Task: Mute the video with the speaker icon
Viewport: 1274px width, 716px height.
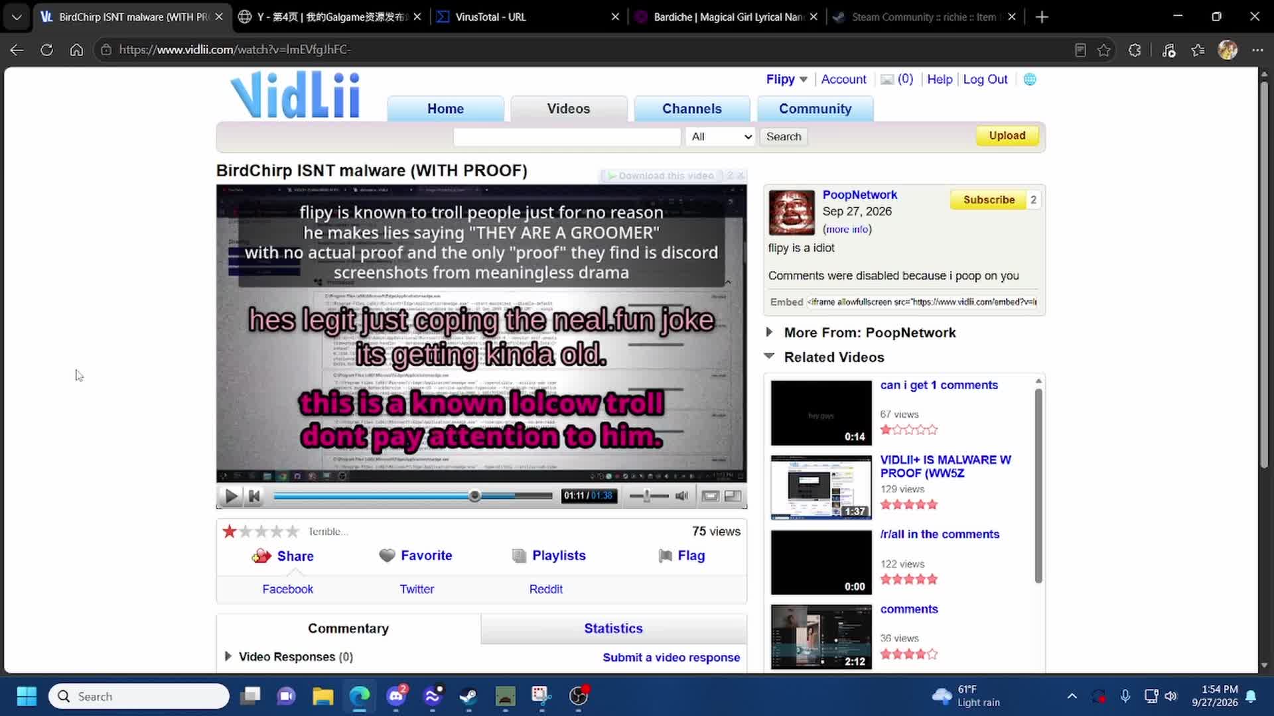Action: [681, 496]
